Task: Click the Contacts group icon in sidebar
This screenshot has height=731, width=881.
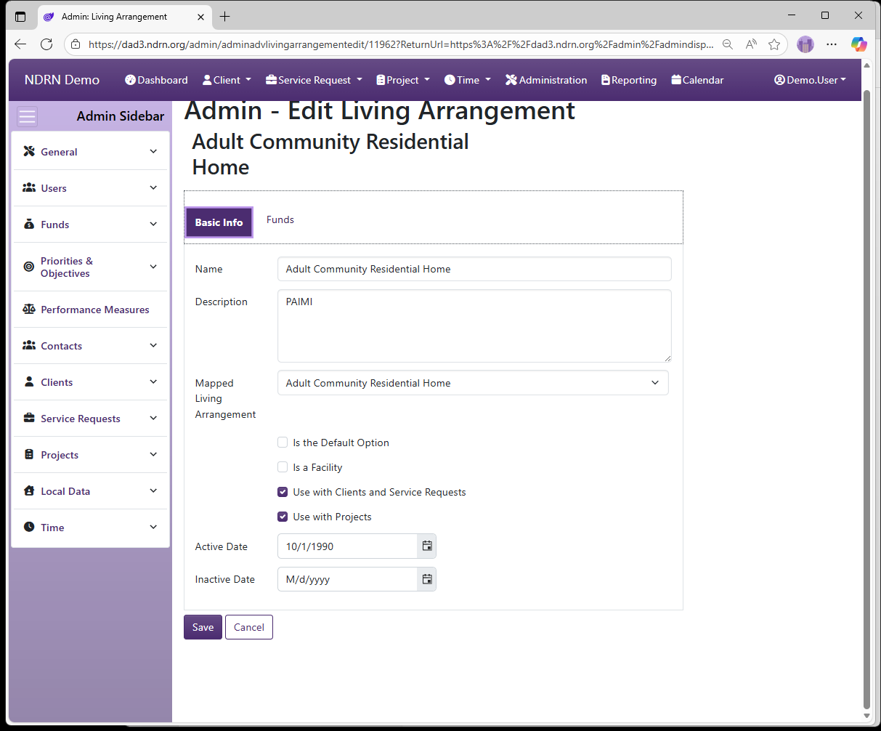Action: coord(29,345)
